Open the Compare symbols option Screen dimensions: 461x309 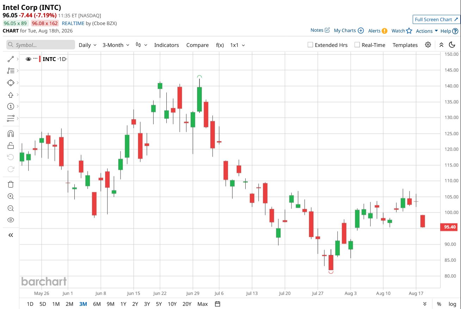(x=197, y=45)
